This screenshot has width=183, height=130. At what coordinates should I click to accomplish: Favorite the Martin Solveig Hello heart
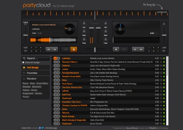[x=161, y=120]
